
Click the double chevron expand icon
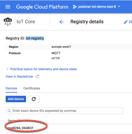pyautogui.click(x=7, y=69)
